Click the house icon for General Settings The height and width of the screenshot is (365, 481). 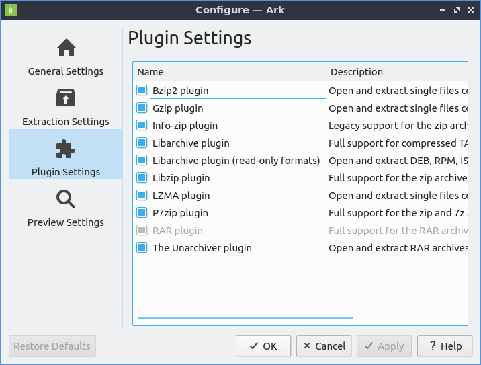[66, 48]
